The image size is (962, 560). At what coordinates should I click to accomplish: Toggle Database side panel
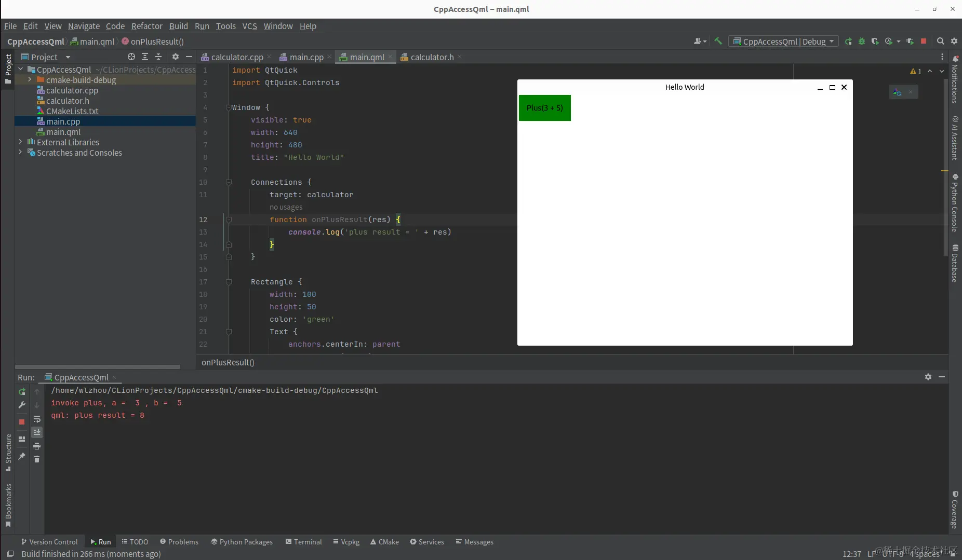pyautogui.click(x=955, y=263)
